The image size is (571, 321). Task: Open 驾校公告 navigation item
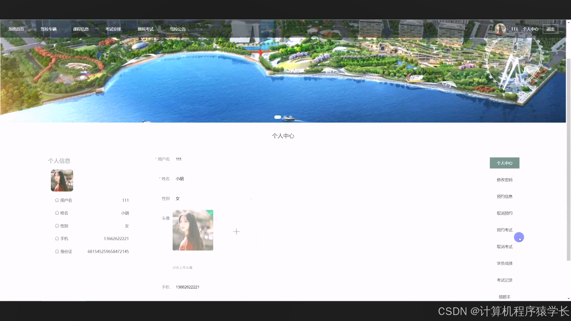click(x=178, y=29)
